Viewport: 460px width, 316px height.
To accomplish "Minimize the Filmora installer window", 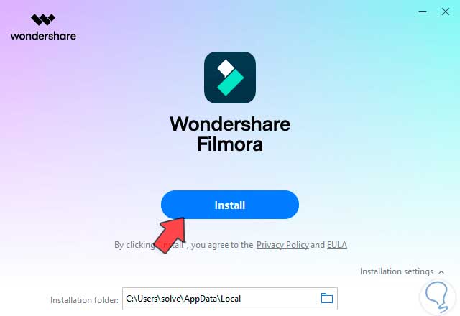I will pos(423,12).
